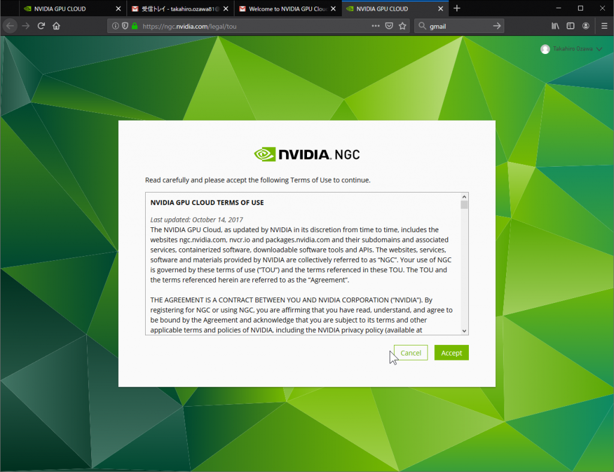Bookmark this page with the star icon
614x472 pixels.
402,26
